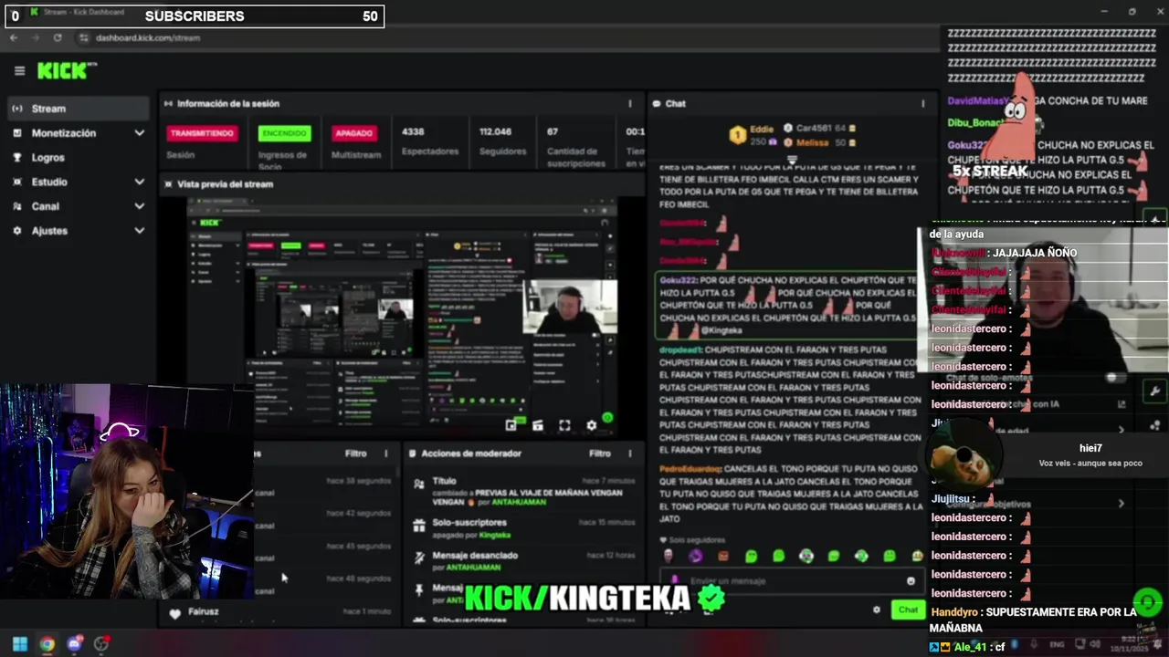Click Filtro in the left activity panel
1169x657 pixels.
pyautogui.click(x=355, y=454)
